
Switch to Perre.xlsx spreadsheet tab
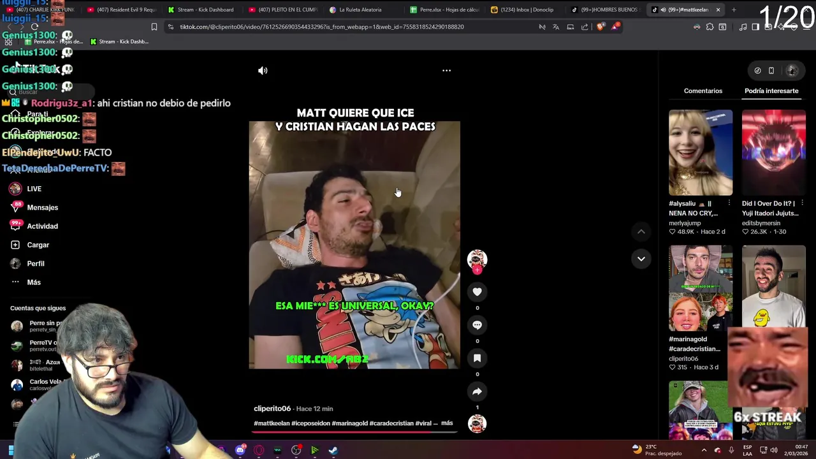pos(444,10)
